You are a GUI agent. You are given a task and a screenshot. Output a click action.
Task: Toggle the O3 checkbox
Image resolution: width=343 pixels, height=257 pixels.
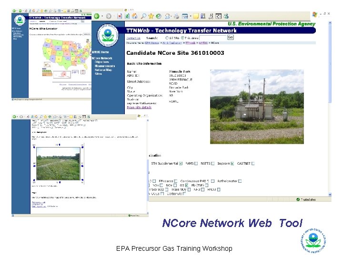187,185
